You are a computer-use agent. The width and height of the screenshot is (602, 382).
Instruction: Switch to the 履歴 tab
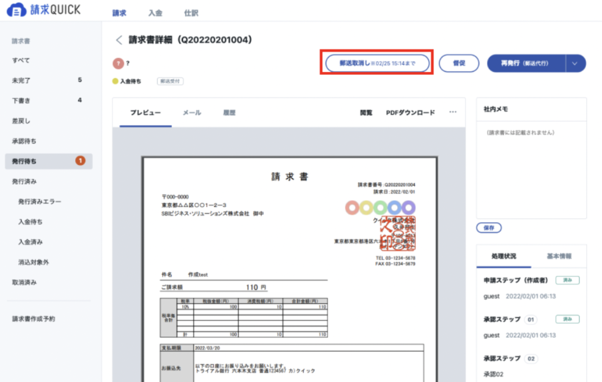[x=229, y=113]
